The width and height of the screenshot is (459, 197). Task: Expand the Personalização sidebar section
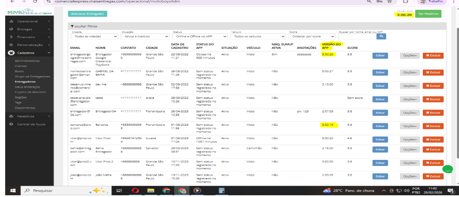[29, 45]
